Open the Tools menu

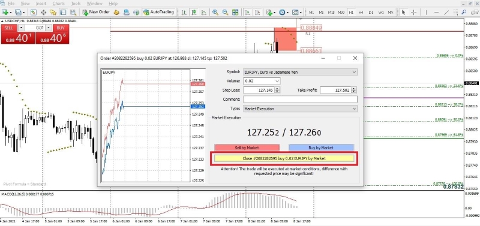click(x=76, y=4)
